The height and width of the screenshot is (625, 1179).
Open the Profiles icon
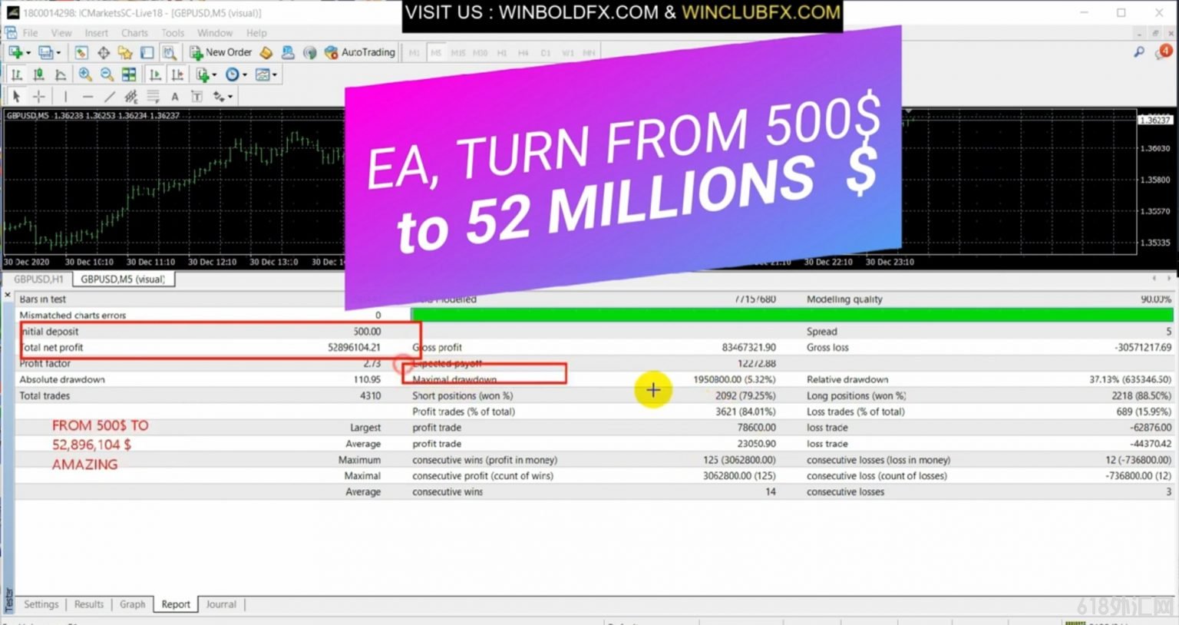[x=45, y=52]
